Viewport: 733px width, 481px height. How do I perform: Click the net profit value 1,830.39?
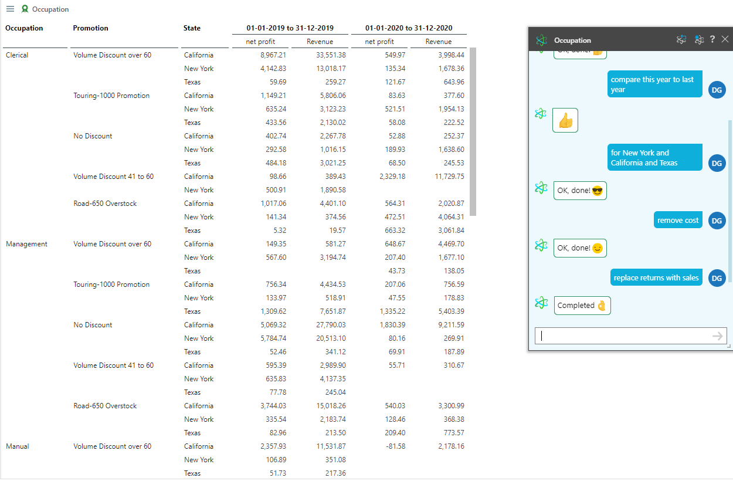[x=392, y=325]
